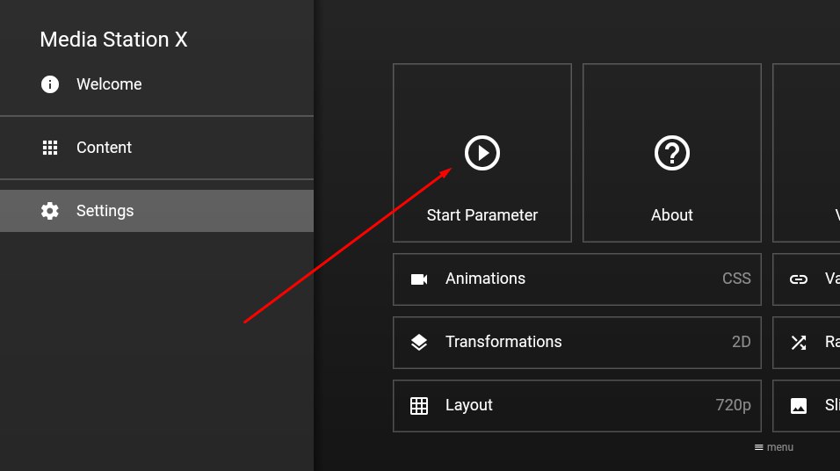This screenshot has width=840, height=471.
Task: Click the Layout grid icon
Action: (419, 406)
